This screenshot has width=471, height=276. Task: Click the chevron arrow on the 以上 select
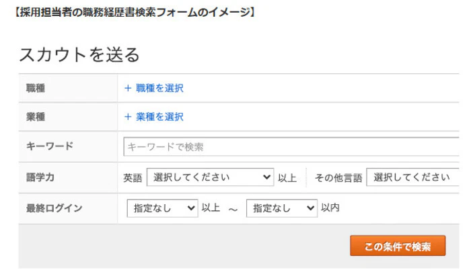click(x=192, y=208)
